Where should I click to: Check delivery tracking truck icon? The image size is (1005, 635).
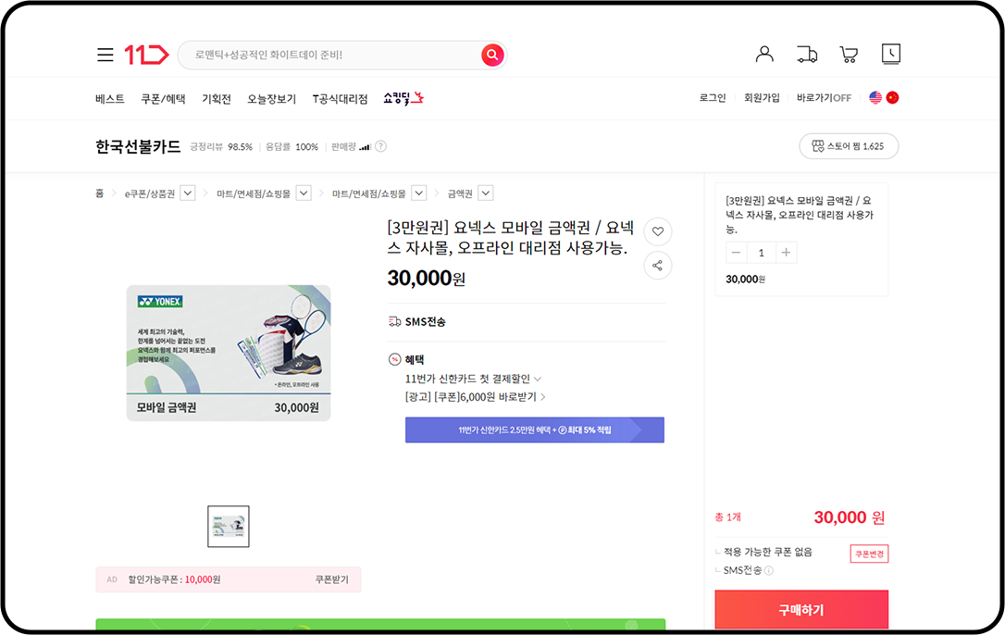pos(807,55)
